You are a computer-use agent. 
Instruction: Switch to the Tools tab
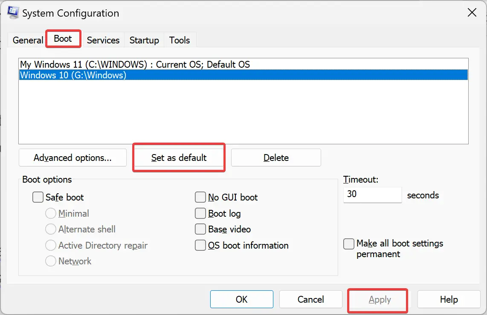click(179, 40)
